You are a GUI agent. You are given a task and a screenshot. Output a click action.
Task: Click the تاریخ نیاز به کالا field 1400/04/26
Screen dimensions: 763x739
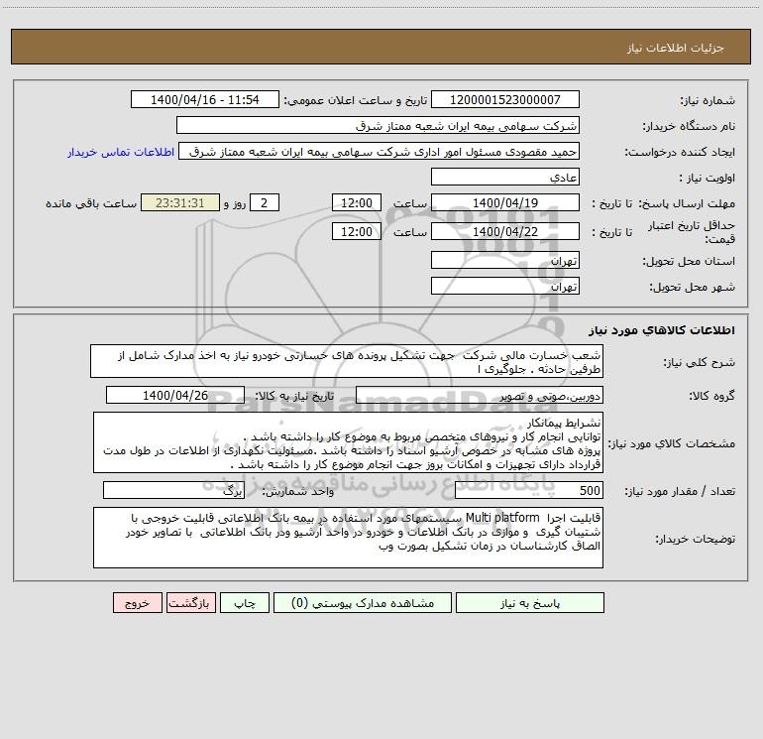[x=175, y=395]
